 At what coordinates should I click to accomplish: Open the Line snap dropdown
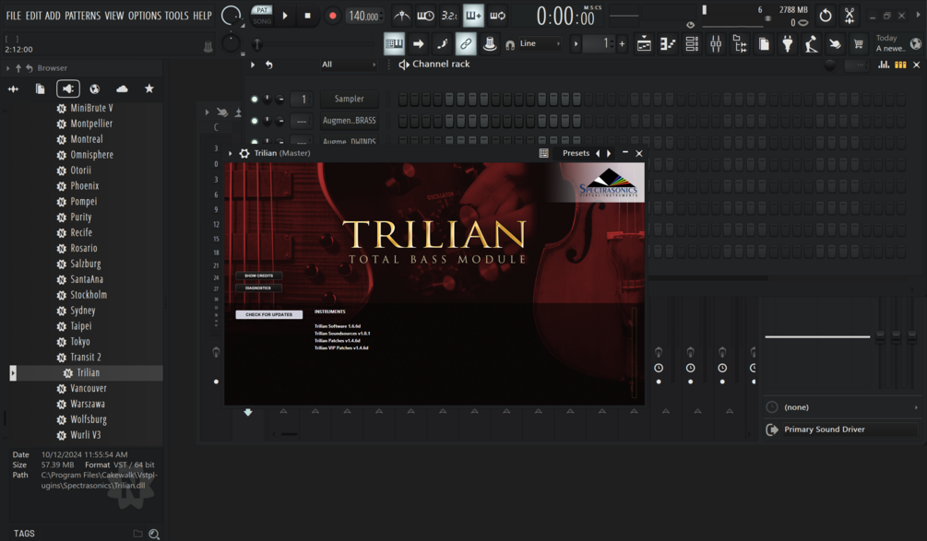(x=541, y=43)
